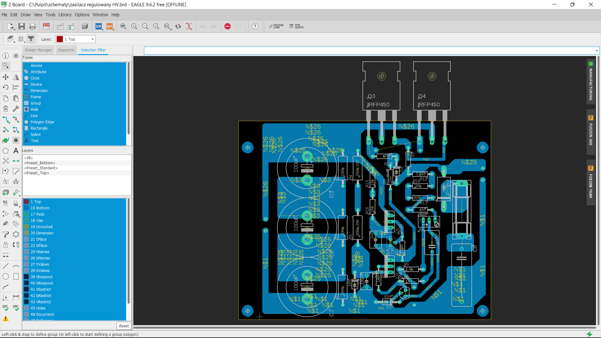Switch to schematic via SCH/BRD icon

(x=46, y=27)
